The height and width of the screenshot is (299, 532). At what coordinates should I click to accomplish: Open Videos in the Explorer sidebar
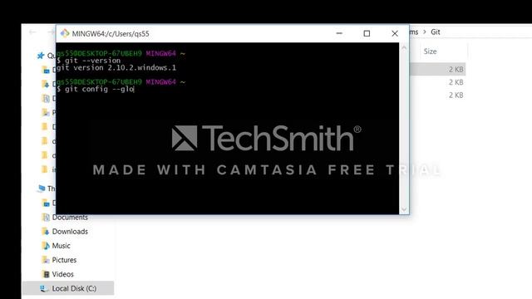click(x=63, y=274)
